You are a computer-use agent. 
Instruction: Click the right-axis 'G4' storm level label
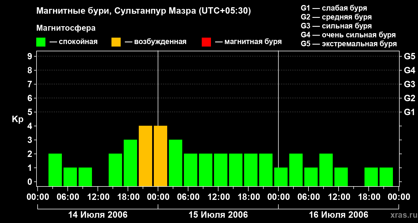(x=409, y=70)
